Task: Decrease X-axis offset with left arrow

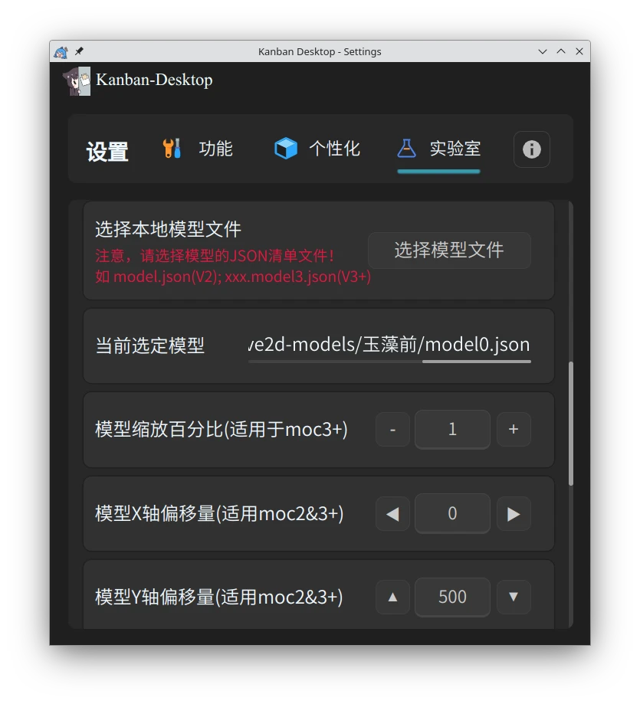Action: click(x=392, y=513)
